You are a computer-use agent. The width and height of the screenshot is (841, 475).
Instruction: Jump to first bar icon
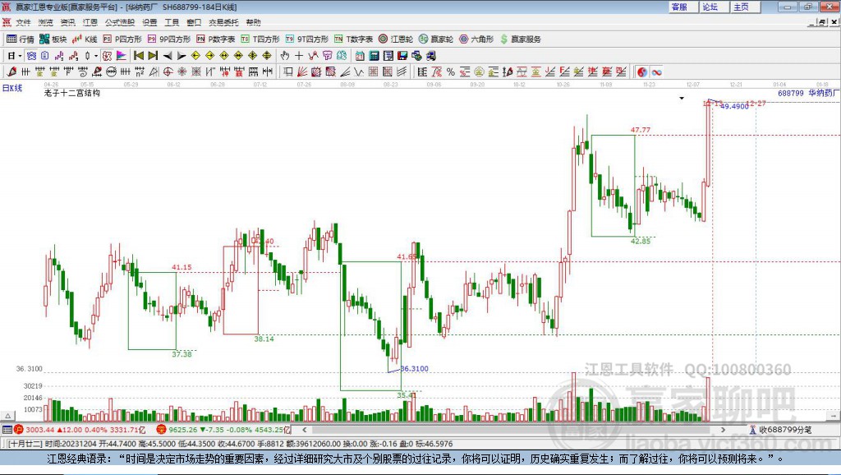138,56
